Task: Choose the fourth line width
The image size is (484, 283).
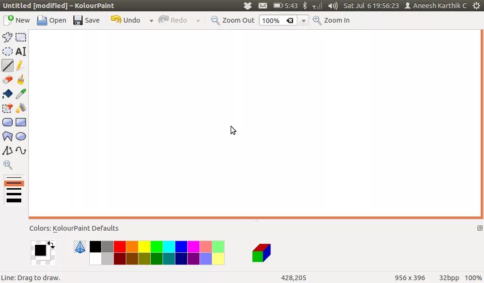Action: coord(14,194)
